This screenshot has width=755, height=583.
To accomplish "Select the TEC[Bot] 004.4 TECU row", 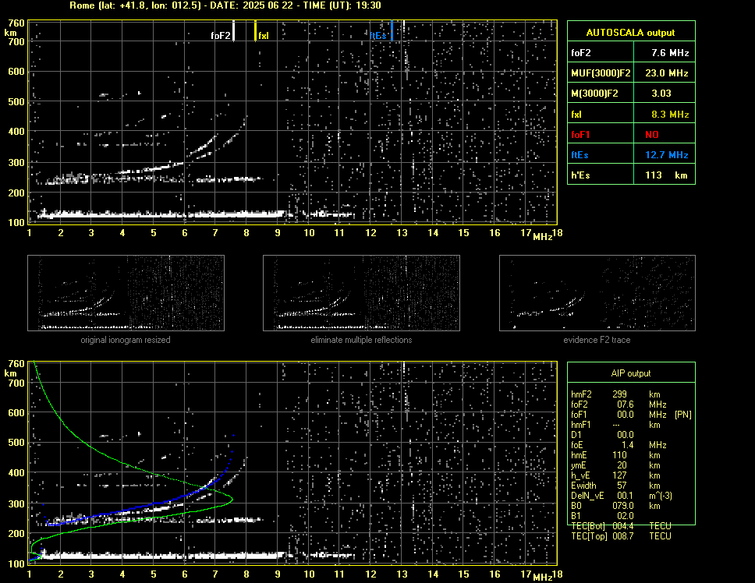I will [621, 526].
